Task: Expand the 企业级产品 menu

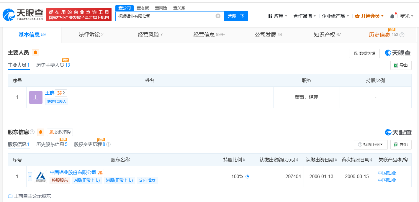Action: pyautogui.click(x=335, y=16)
